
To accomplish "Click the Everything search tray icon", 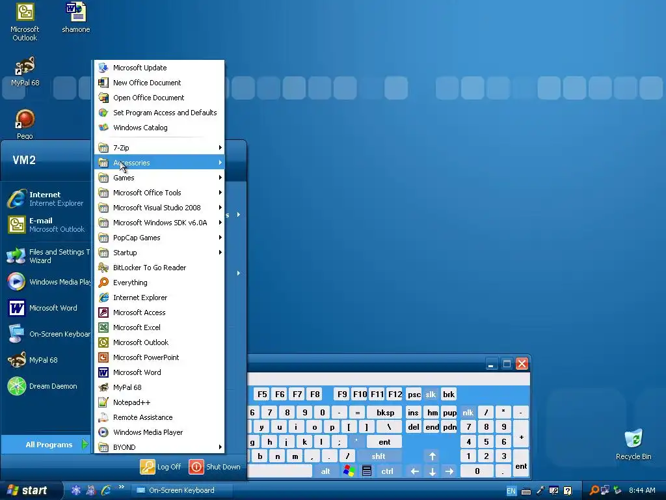I will tap(594, 490).
